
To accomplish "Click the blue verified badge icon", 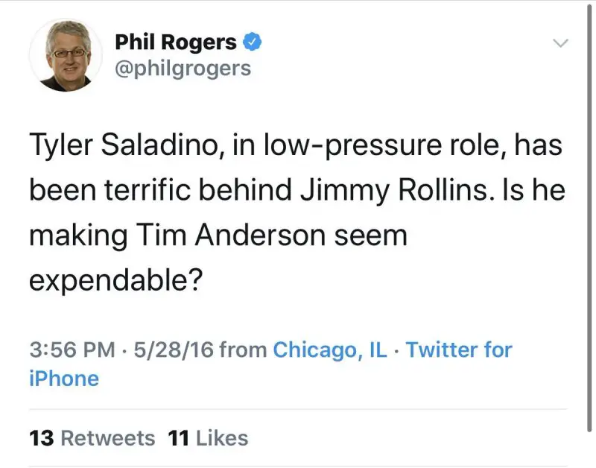I will point(253,42).
